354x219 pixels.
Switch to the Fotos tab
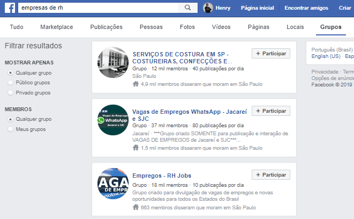187,27
